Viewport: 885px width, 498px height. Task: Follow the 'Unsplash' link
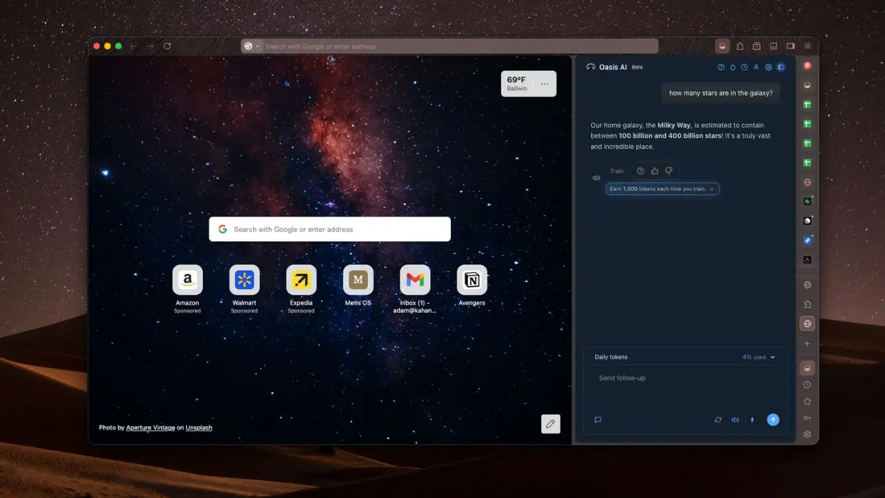pyautogui.click(x=199, y=427)
